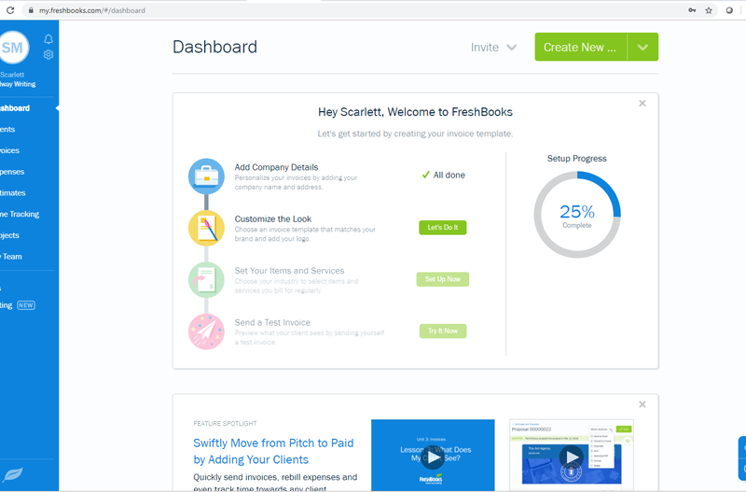Click the 'Customize the Look' heading
Screen dimensions: 746x492
[x=273, y=219]
